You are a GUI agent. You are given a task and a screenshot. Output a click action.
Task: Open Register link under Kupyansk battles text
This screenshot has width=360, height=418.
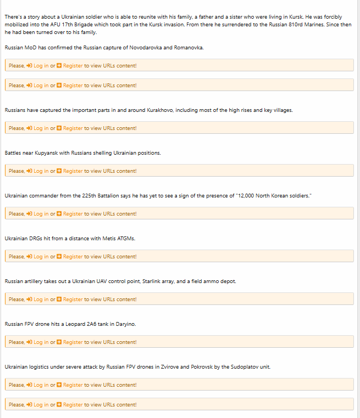click(73, 171)
